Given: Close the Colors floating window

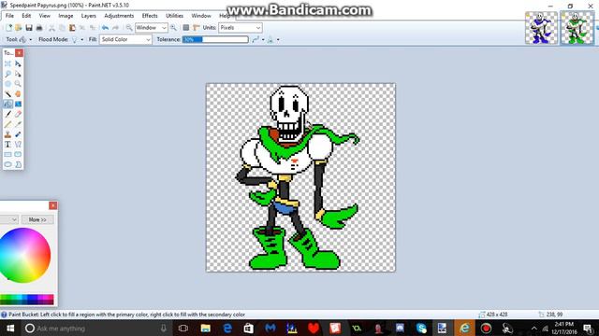Looking at the screenshot, I should pyautogui.click(x=53, y=205).
